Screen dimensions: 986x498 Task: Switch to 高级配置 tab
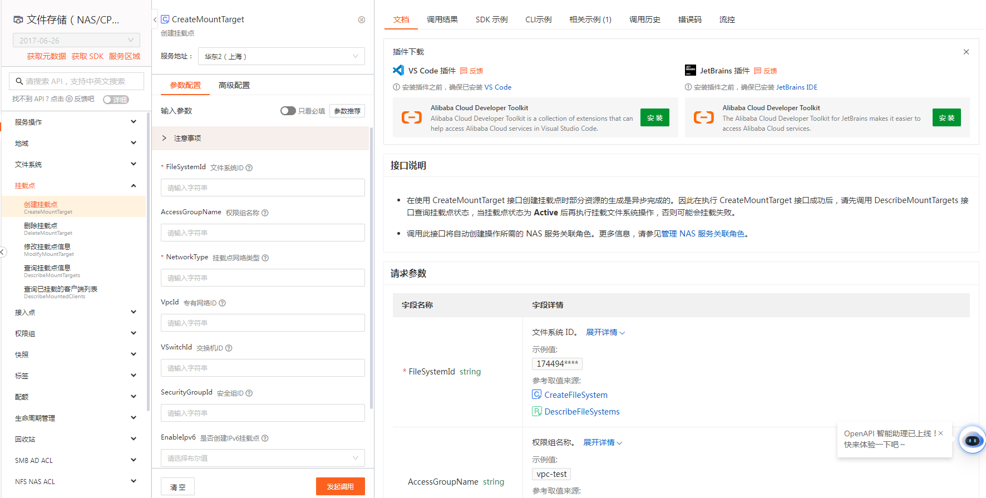234,85
